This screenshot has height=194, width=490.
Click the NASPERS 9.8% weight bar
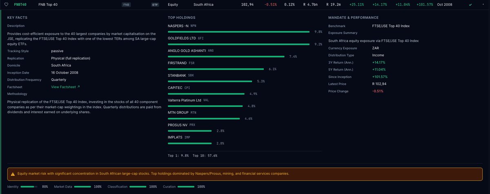coord(239,32)
